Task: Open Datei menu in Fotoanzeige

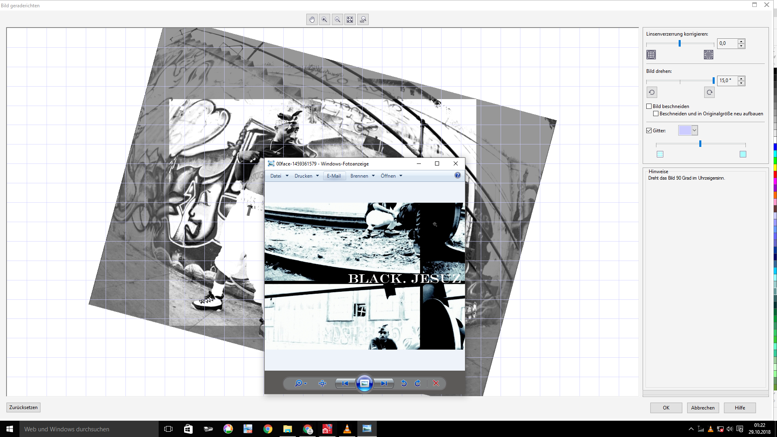Action: 279,176
